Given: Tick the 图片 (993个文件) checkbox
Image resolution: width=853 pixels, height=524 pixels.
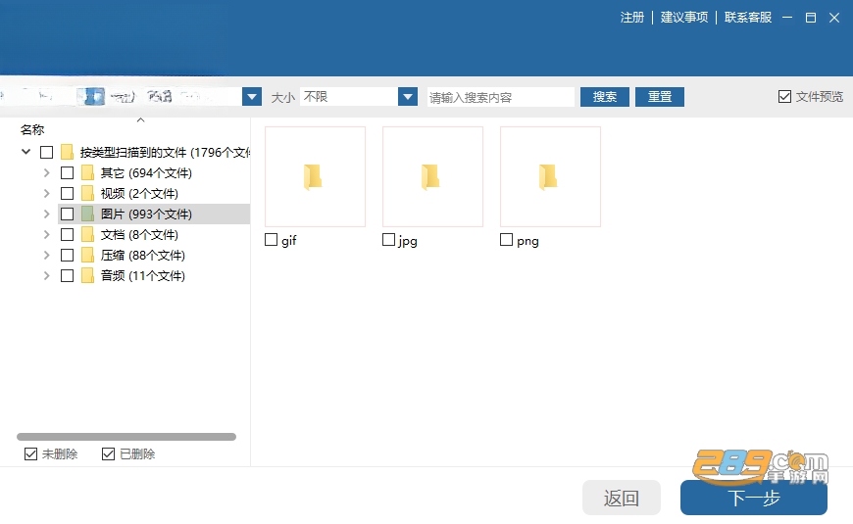Looking at the screenshot, I should tap(67, 214).
